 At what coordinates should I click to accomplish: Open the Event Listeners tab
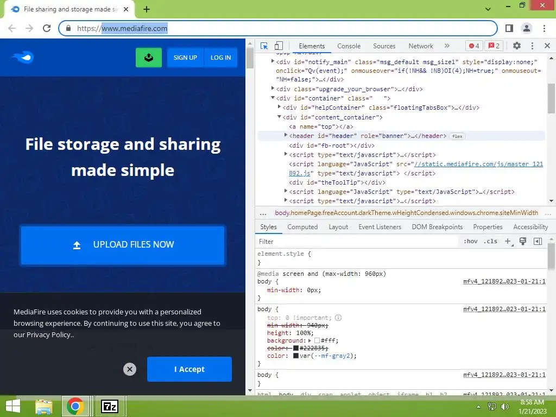pyautogui.click(x=380, y=227)
